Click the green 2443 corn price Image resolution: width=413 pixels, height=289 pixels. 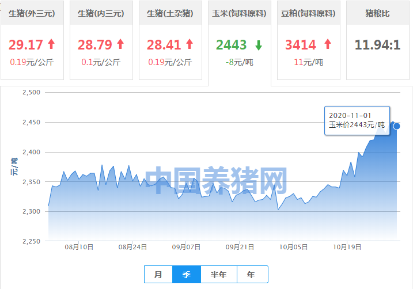point(231,45)
